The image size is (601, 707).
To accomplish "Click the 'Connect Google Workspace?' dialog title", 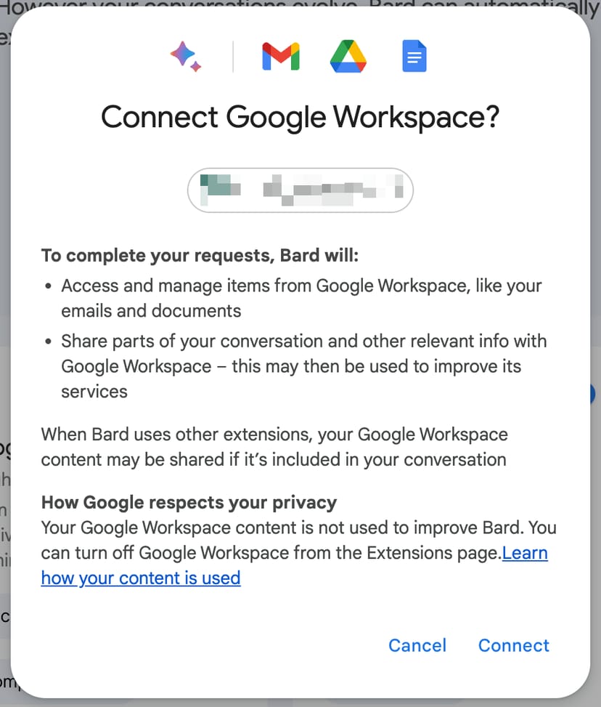I will (x=300, y=117).
